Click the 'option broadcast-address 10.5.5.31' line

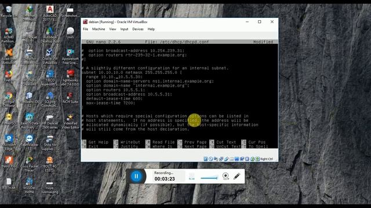(x=129, y=94)
